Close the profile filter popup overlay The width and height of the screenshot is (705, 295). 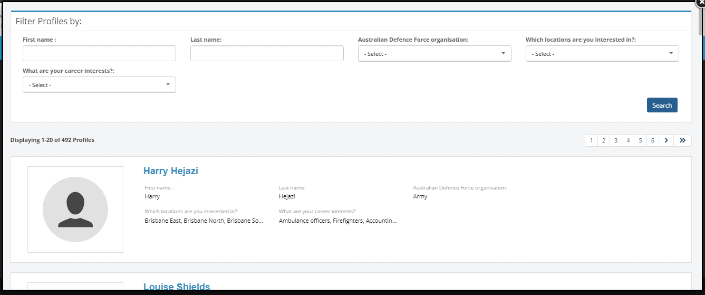pos(700,2)
